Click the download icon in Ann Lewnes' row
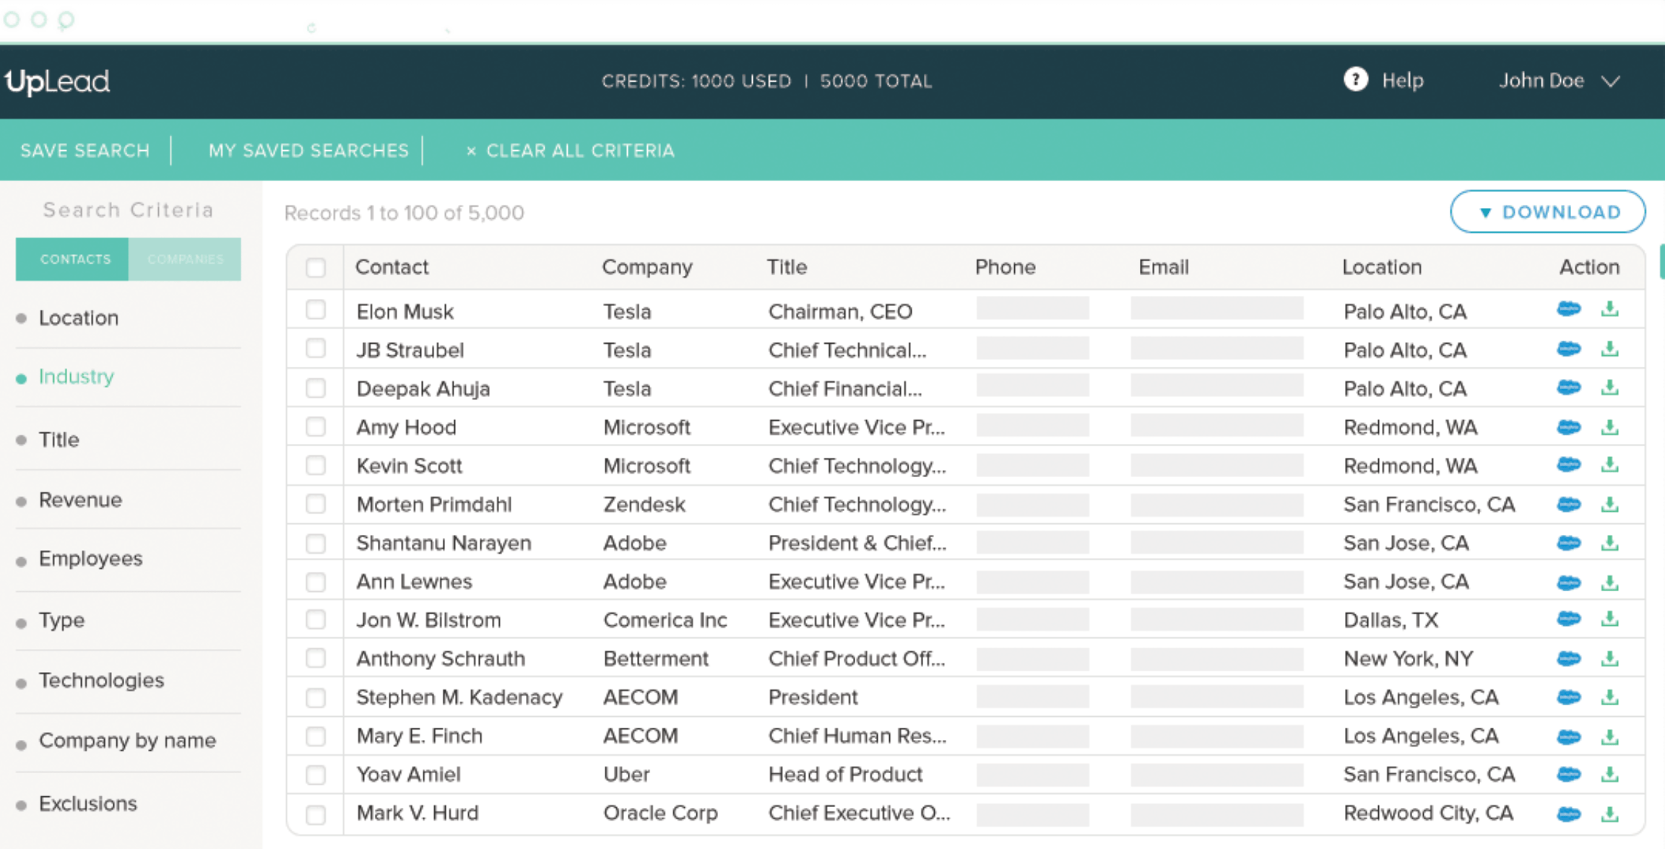Image resolution: width=1665 pixels, height=849 pixels. tap(1609, 582)
